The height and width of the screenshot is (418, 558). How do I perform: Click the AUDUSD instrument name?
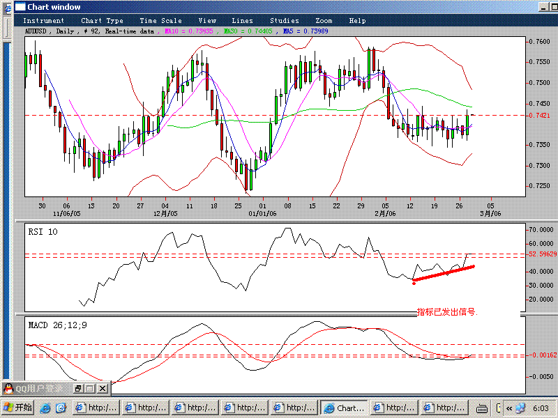tap(36, 31)
